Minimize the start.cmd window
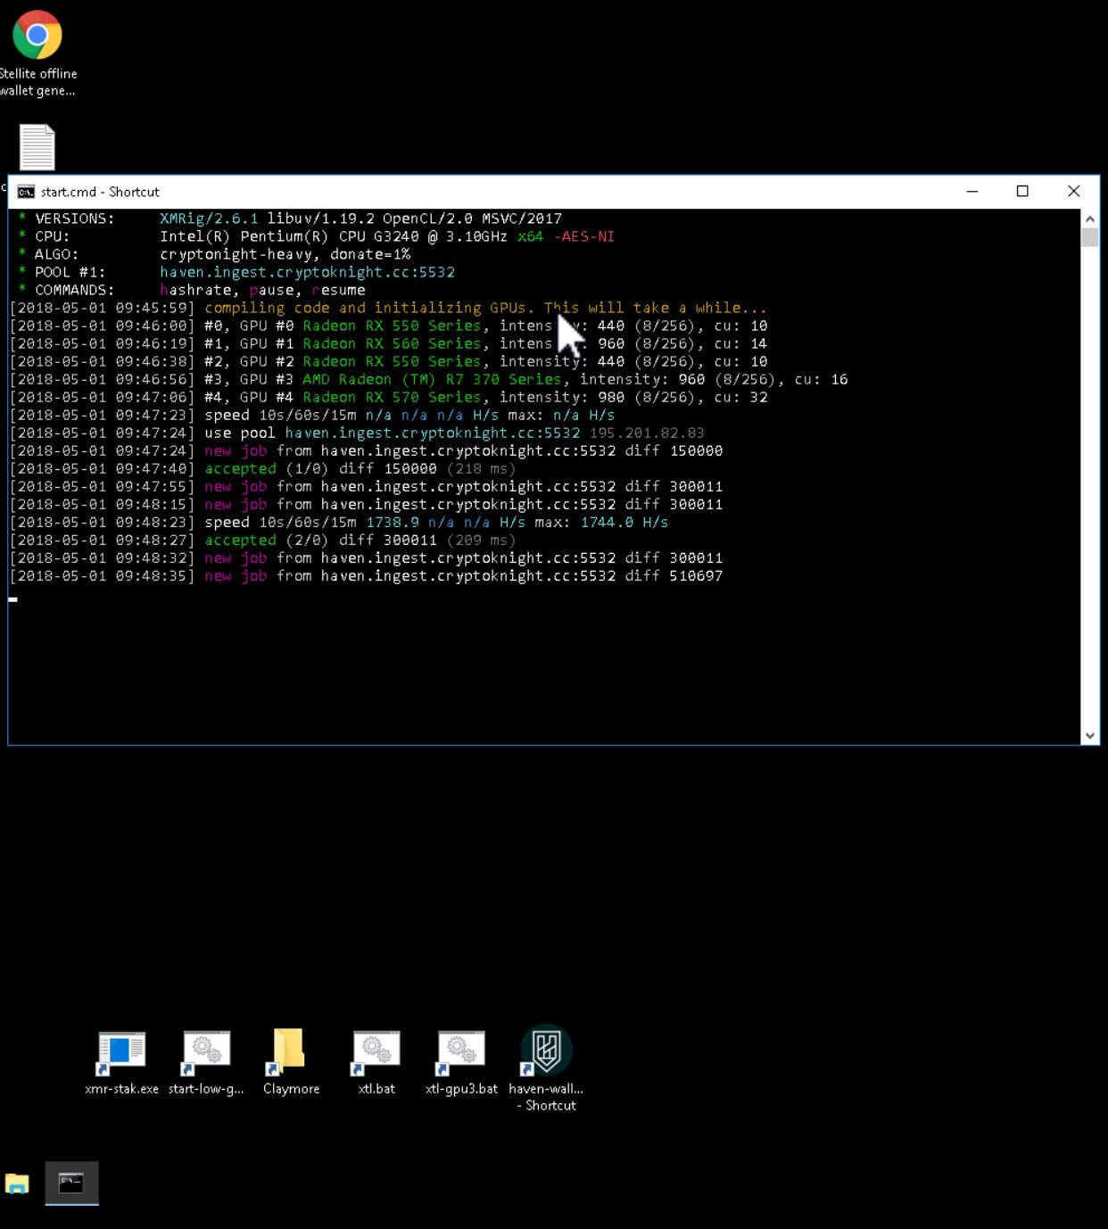The height and width of the screenshot is (1229, 1108). [972, 192]
